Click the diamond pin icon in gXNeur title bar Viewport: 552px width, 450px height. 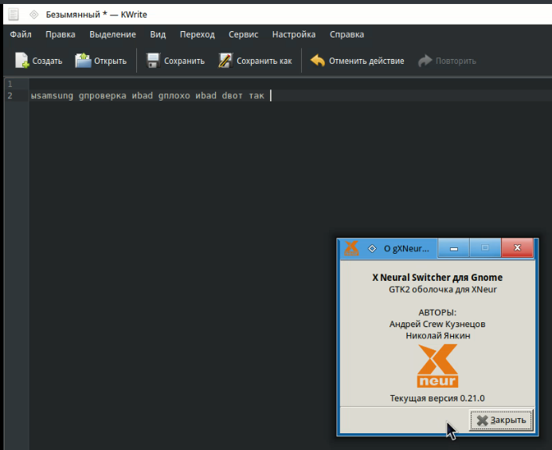click(372, 248)
